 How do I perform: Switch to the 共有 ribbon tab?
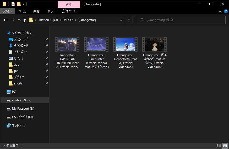36,11
